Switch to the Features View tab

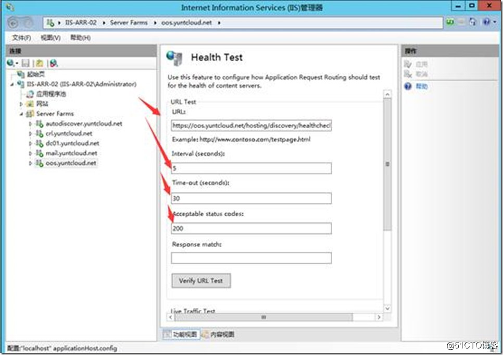[181, 335]
